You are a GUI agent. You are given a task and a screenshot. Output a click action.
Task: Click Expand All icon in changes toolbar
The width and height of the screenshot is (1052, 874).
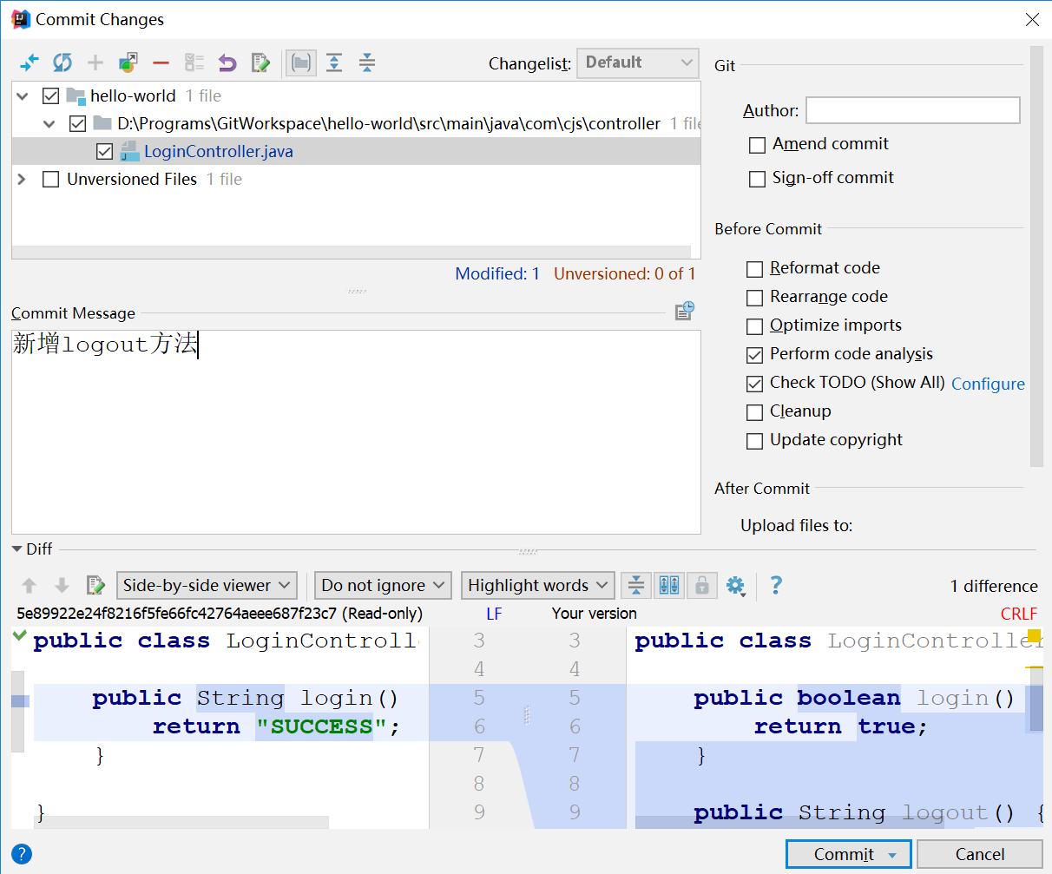click(x=334, y=62)
